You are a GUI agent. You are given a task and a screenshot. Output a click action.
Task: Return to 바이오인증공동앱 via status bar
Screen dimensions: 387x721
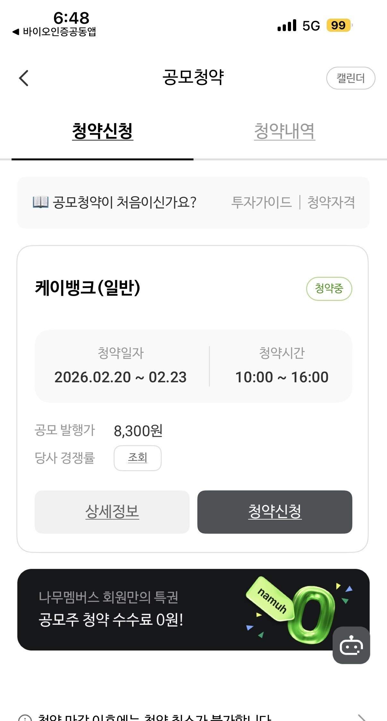[54, 32]
